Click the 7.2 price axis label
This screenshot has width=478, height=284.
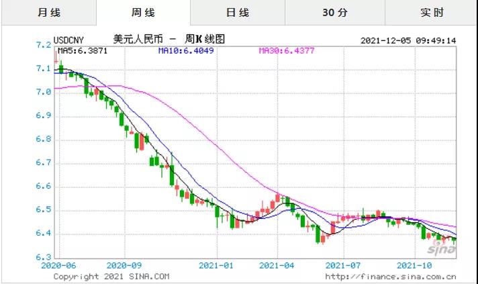44,45
